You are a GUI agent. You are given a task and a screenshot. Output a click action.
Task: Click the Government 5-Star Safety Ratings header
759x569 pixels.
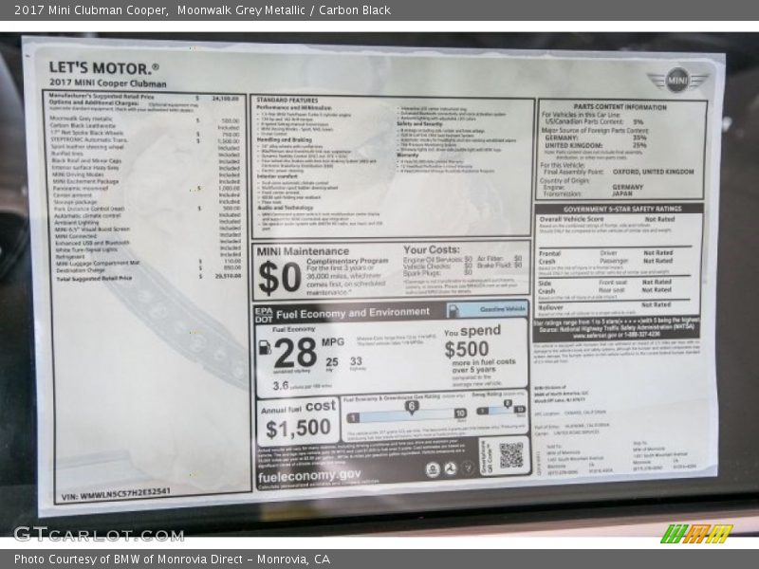(620, 209)
